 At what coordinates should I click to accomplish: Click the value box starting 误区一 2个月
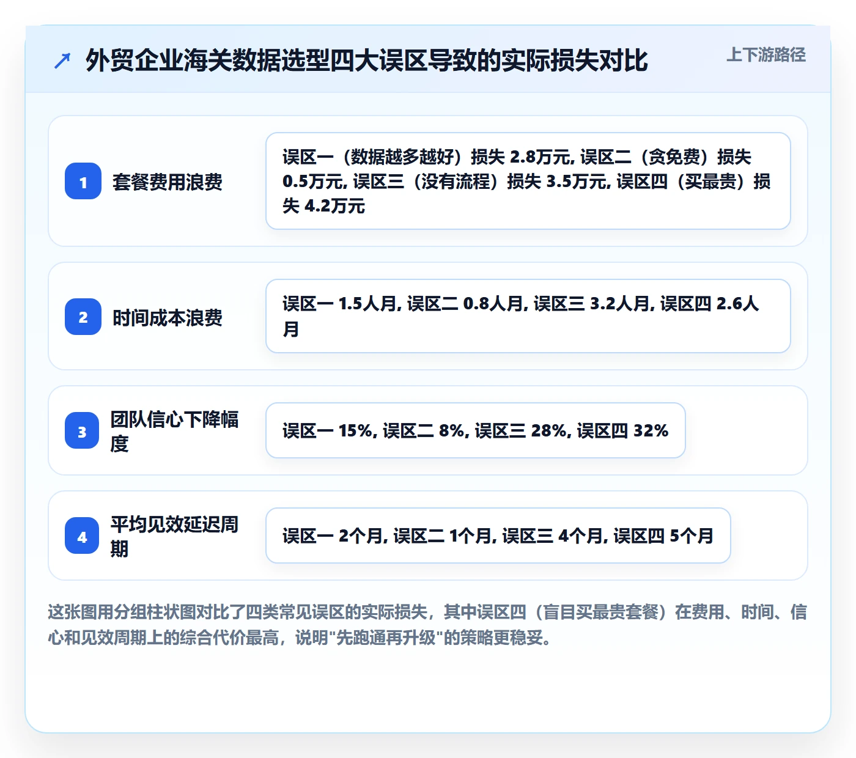click(498, 535)
